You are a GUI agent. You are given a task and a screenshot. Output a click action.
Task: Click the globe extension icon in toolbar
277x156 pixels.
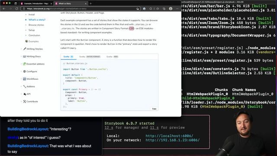(x=144, y=9)
